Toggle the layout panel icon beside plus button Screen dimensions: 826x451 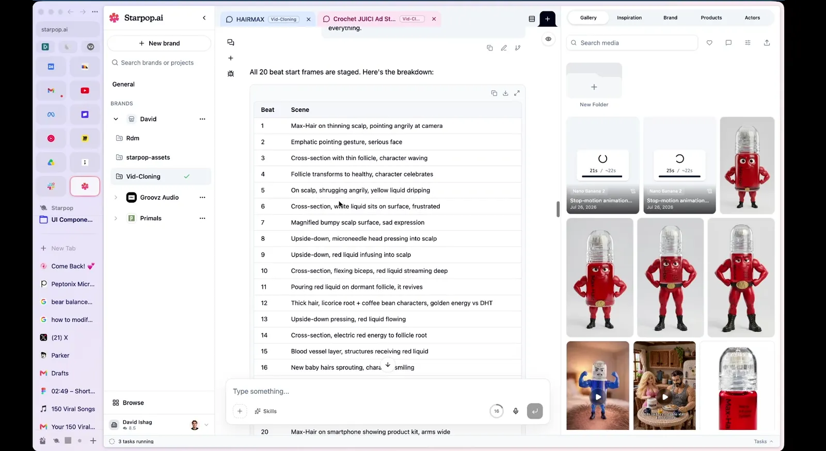click(532, 19)
